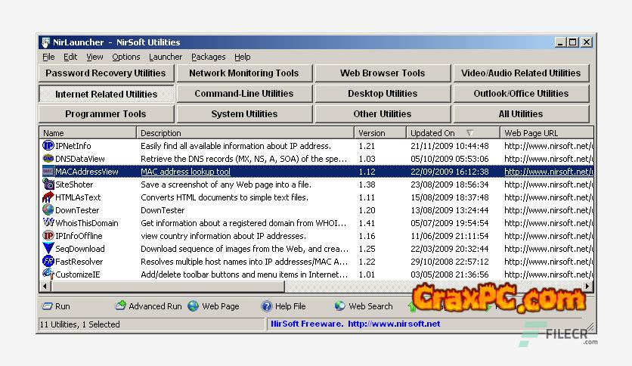Switch to Network Monitoring Tools
This screenshot has width=632, height=366.
(244, 73)
